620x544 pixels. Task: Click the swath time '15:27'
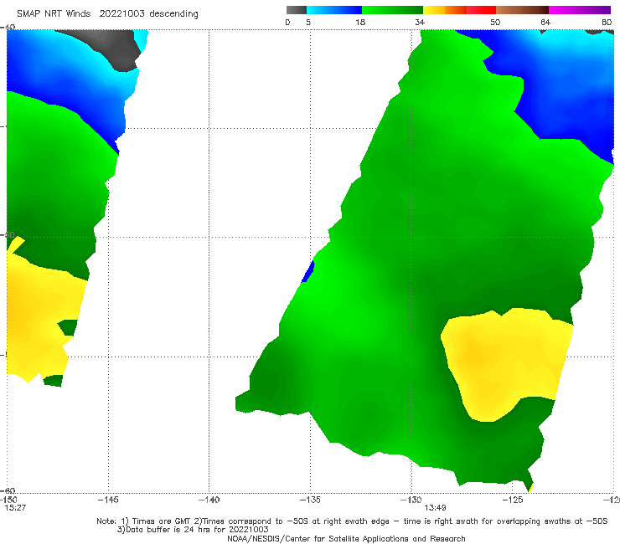[15, 508]
